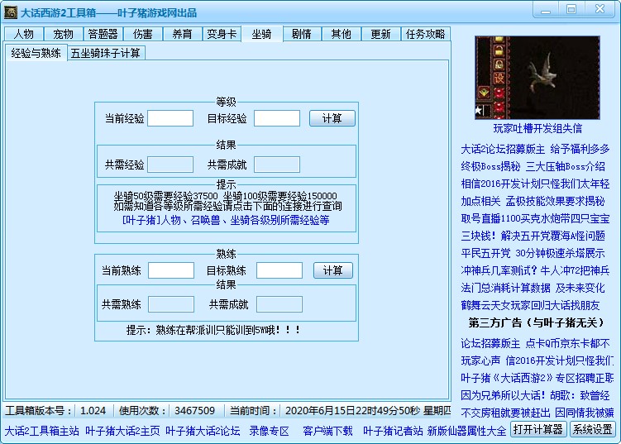
Task: Focus the 当前熟练 input field
Action: [171, 270]
